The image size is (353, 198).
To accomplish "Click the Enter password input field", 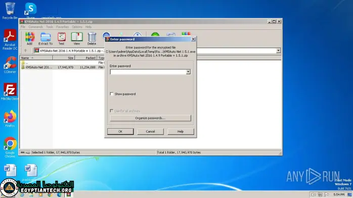I will click(148, 72).
